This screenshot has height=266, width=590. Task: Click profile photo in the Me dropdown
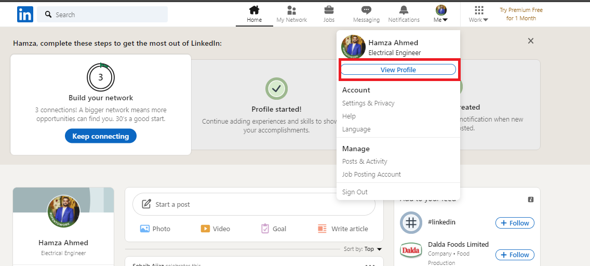pos(353,47)
